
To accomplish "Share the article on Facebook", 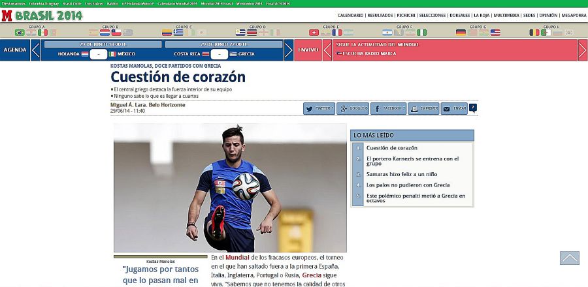I will (389, 109).
